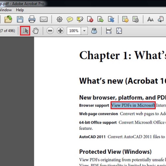The width and height of the screenshot is (166, 166).
Task: Fit page to window width
Action: pos(109,31)
